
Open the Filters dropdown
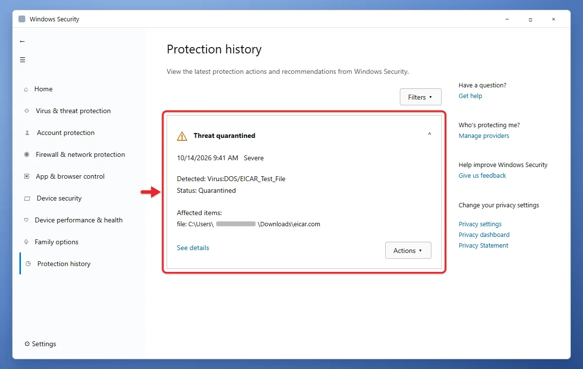pyautogui.click(x=421, y=97)
